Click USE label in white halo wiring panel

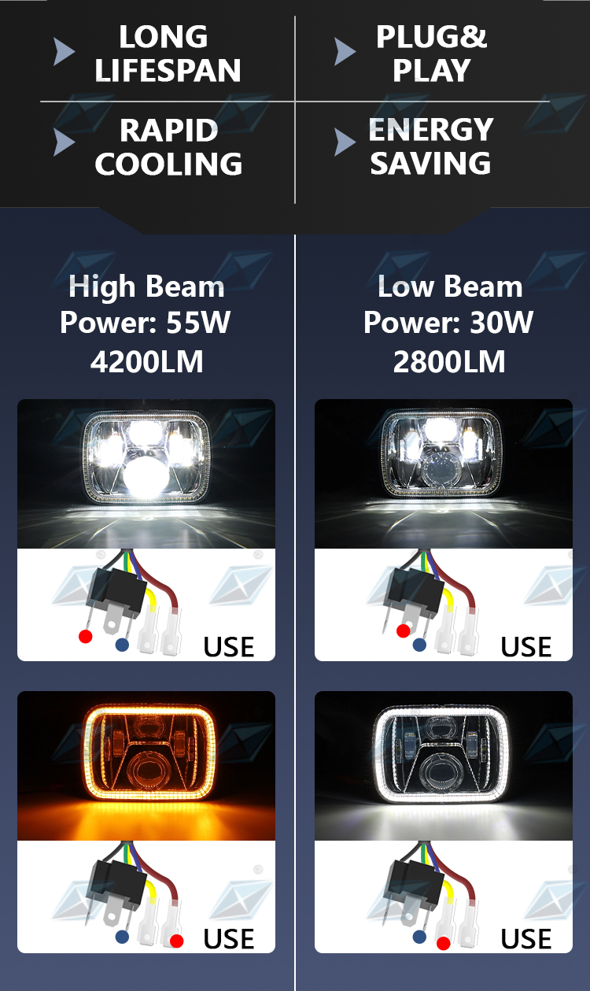pyautogui.click(x=526, y=939)
